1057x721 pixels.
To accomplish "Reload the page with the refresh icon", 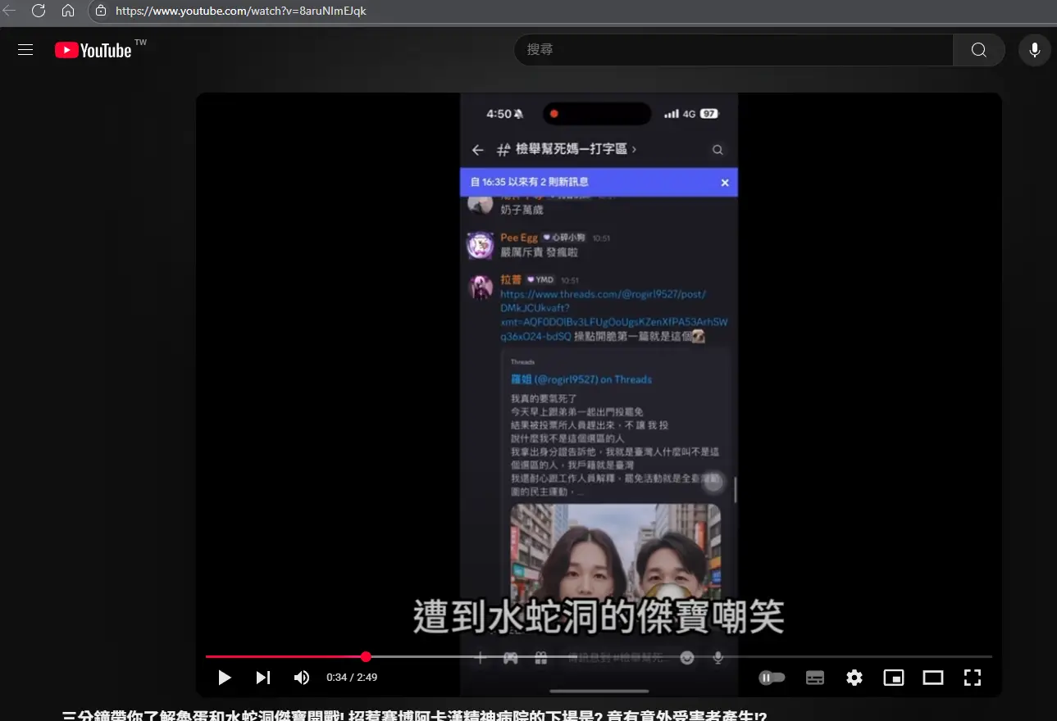I will [39, 11].
